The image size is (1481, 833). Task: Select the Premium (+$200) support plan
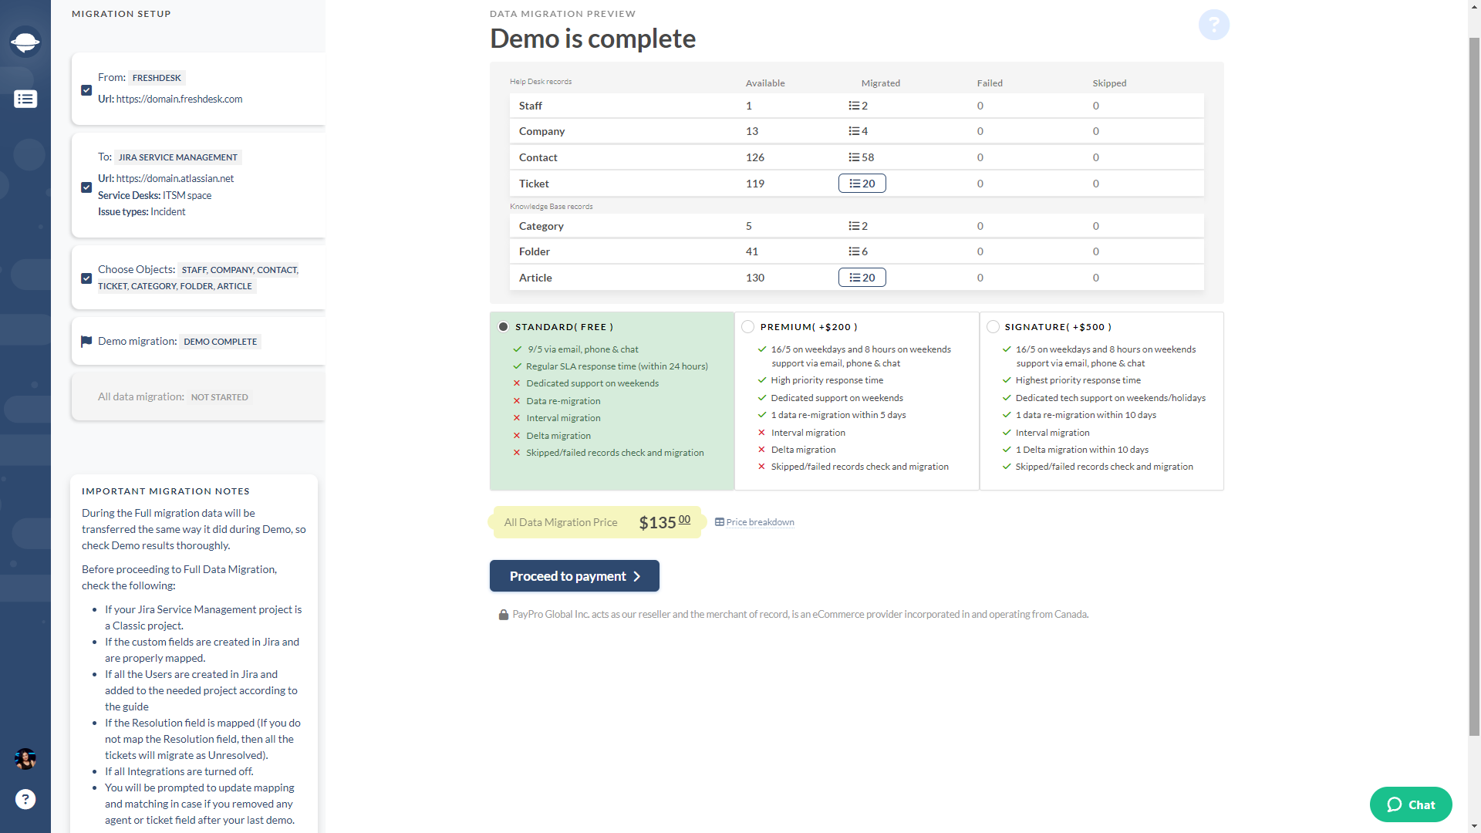click(747, 327)
